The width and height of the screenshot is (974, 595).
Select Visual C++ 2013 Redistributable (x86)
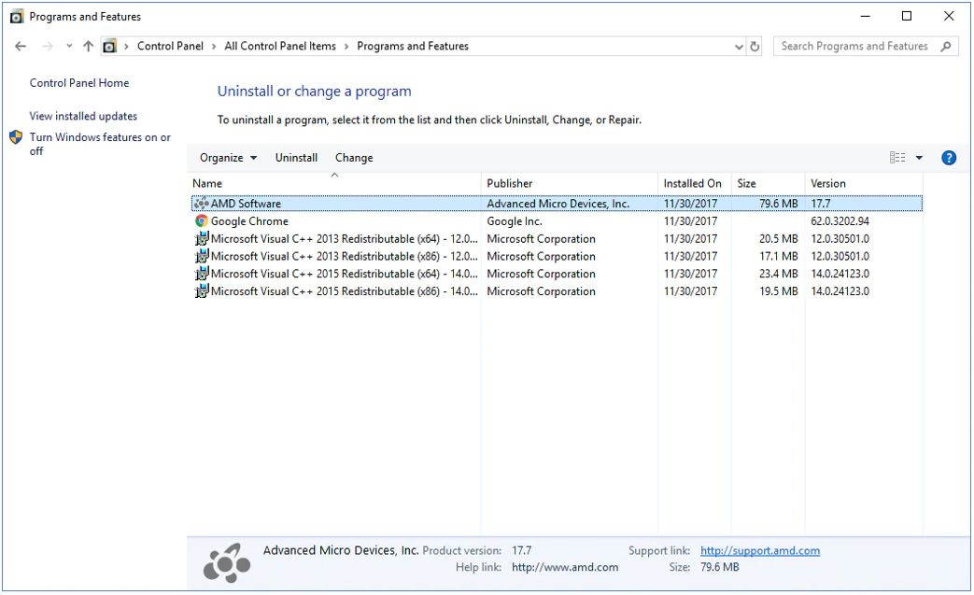(x=557, y=257)
